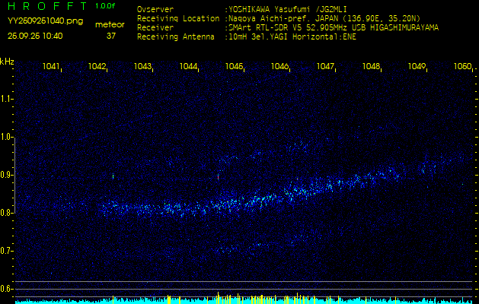
Task: Click time axis label 1048
Action: 371,66
